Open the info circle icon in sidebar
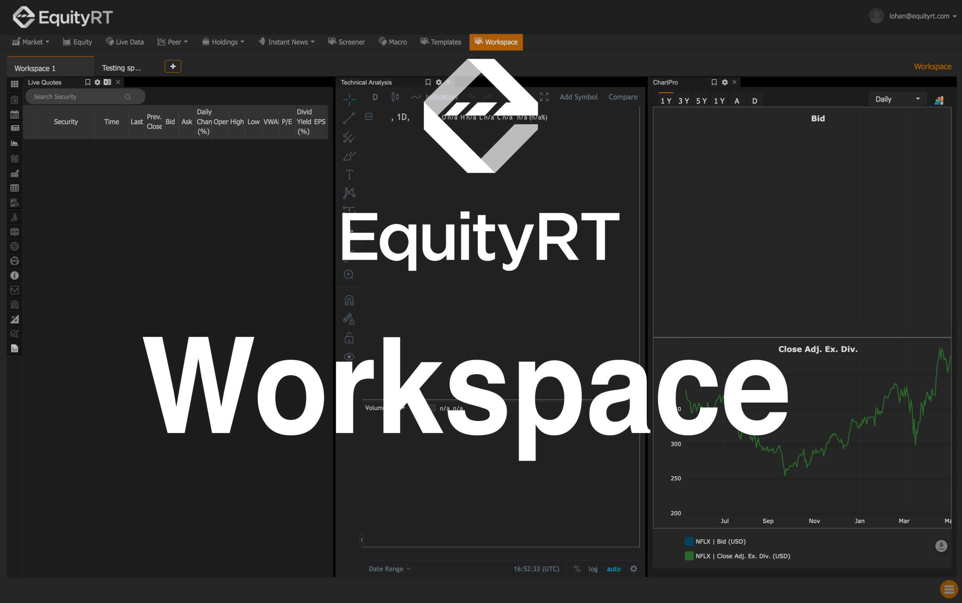The image size is (962, 603). 15,275
